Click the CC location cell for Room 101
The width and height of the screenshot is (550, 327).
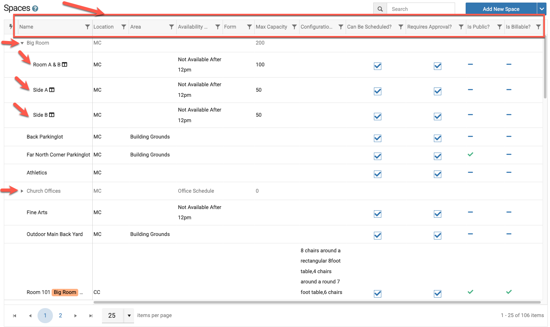tap(97, 292)
